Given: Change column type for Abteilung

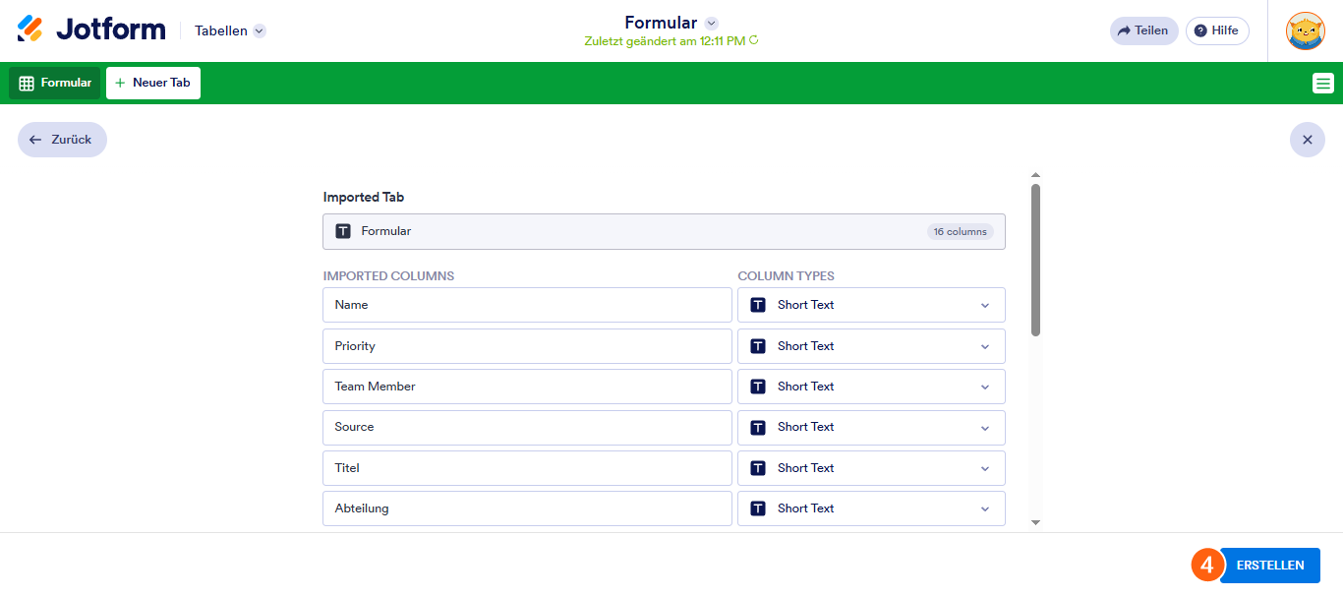Looking at the screenshot, I should coord(871,508).
